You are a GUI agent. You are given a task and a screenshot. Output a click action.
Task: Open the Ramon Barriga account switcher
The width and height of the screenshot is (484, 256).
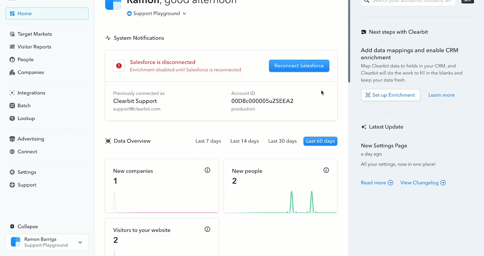[x=47, y=242]
